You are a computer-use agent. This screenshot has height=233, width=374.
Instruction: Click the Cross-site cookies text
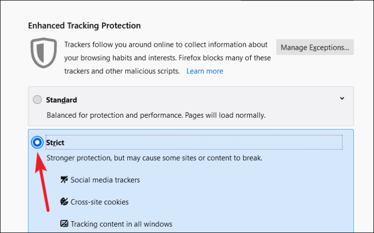100,202
